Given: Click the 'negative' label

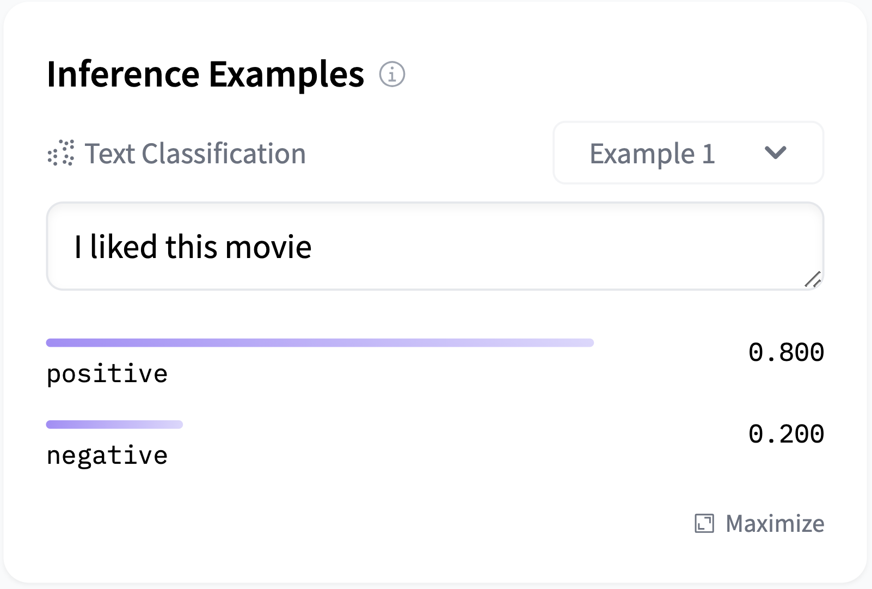Looking at the screenshot, I should click(x=107, y=456).
